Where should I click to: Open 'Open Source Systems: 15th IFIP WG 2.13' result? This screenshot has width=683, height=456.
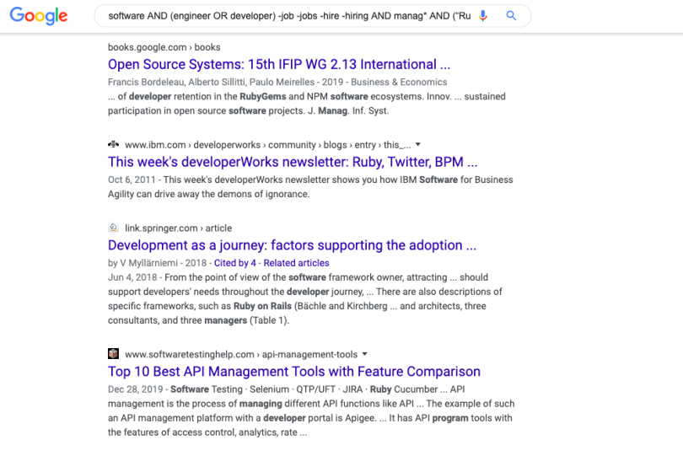[x=279, y=64]
